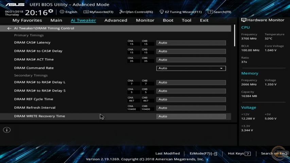
Task: Click DRAM WRITE Recovery Time field
Action: tap(191, 116)
